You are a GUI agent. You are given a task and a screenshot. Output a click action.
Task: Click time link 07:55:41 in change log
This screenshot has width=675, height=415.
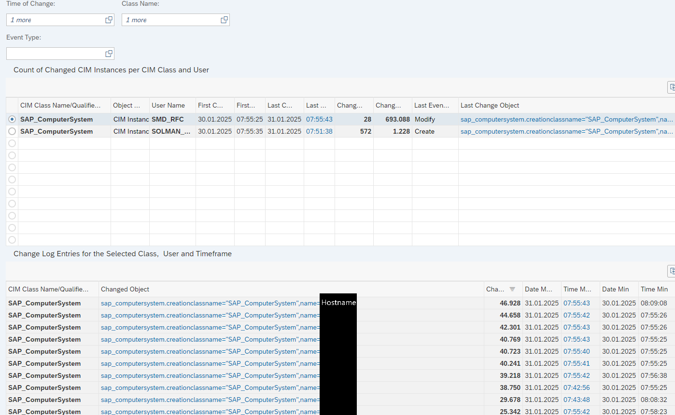tap(577, 363)
